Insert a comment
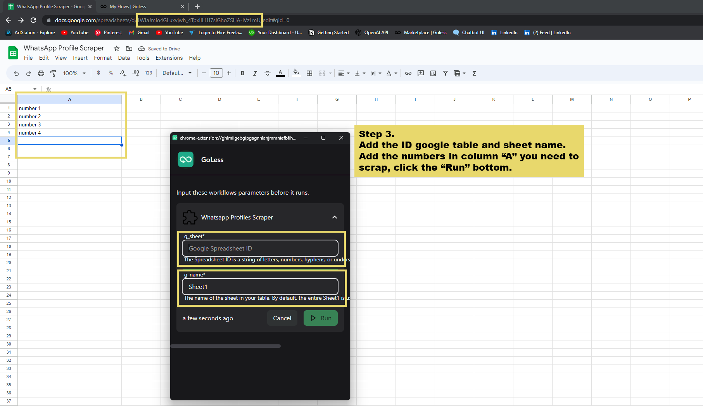This screenshot has height=406, width=703. point(421,73)
